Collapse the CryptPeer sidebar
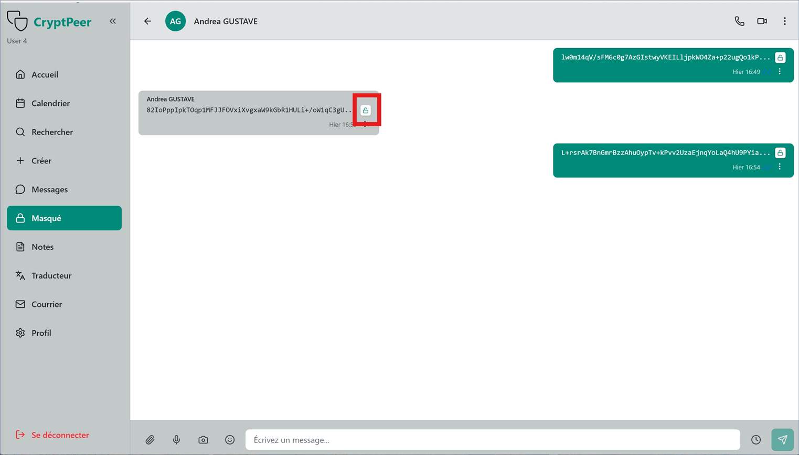The height and width of the screenshot is (455, 799). 113,21
